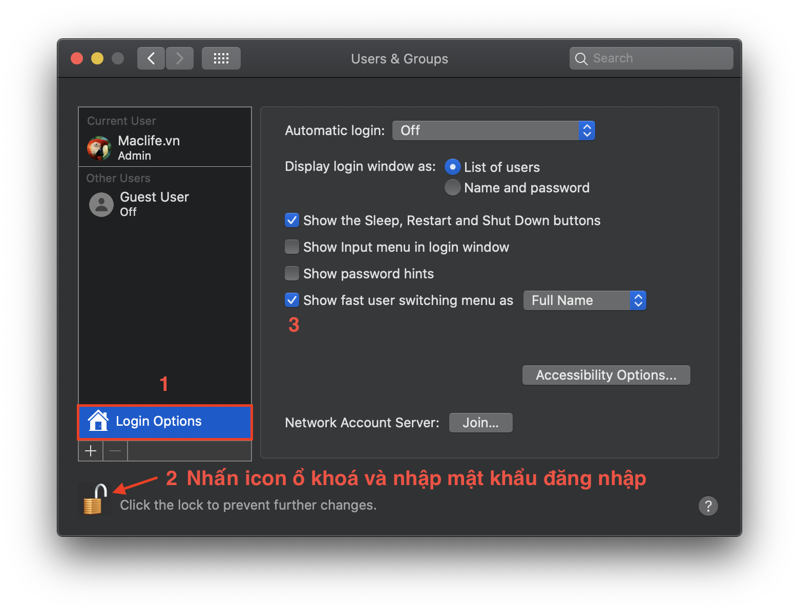The image size is (799, 612).
Task: Click the Accessibility Options button
Action: click(x=606, y=375)
